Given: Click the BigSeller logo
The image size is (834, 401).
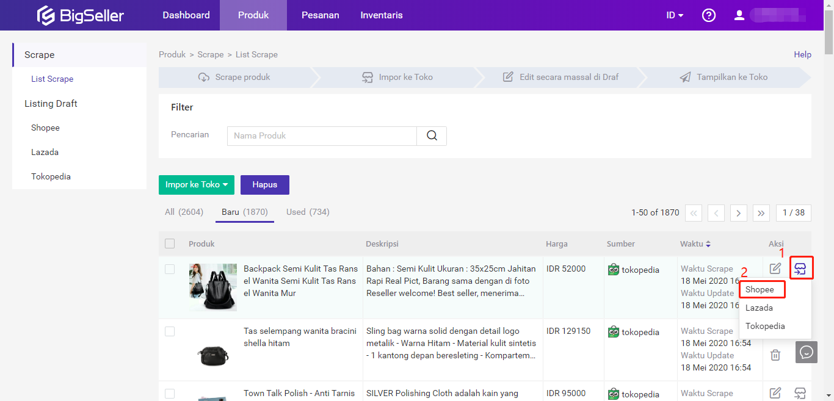Looking at the screenshot, I should (80, 15).
